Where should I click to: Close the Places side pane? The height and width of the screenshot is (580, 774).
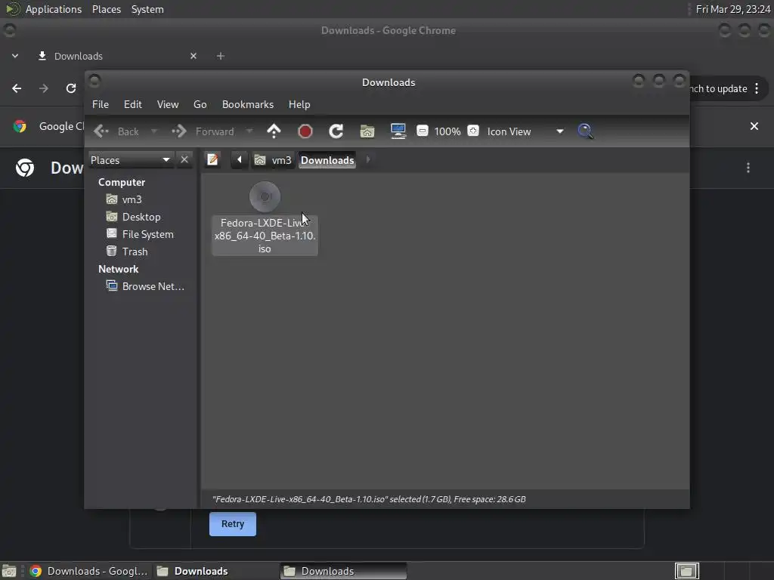[184, 160]
